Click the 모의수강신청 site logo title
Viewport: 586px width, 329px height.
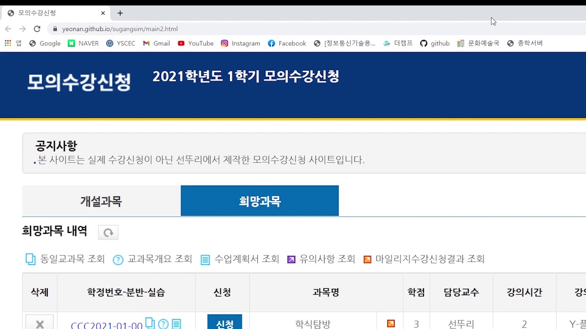pos(79,82)
